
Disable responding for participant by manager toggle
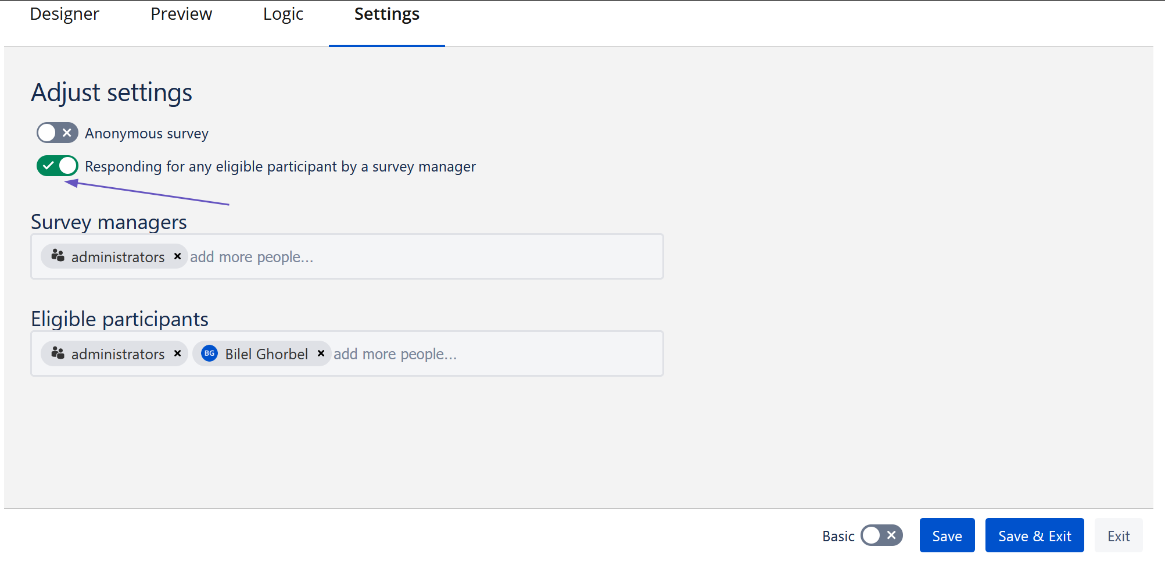57,166
